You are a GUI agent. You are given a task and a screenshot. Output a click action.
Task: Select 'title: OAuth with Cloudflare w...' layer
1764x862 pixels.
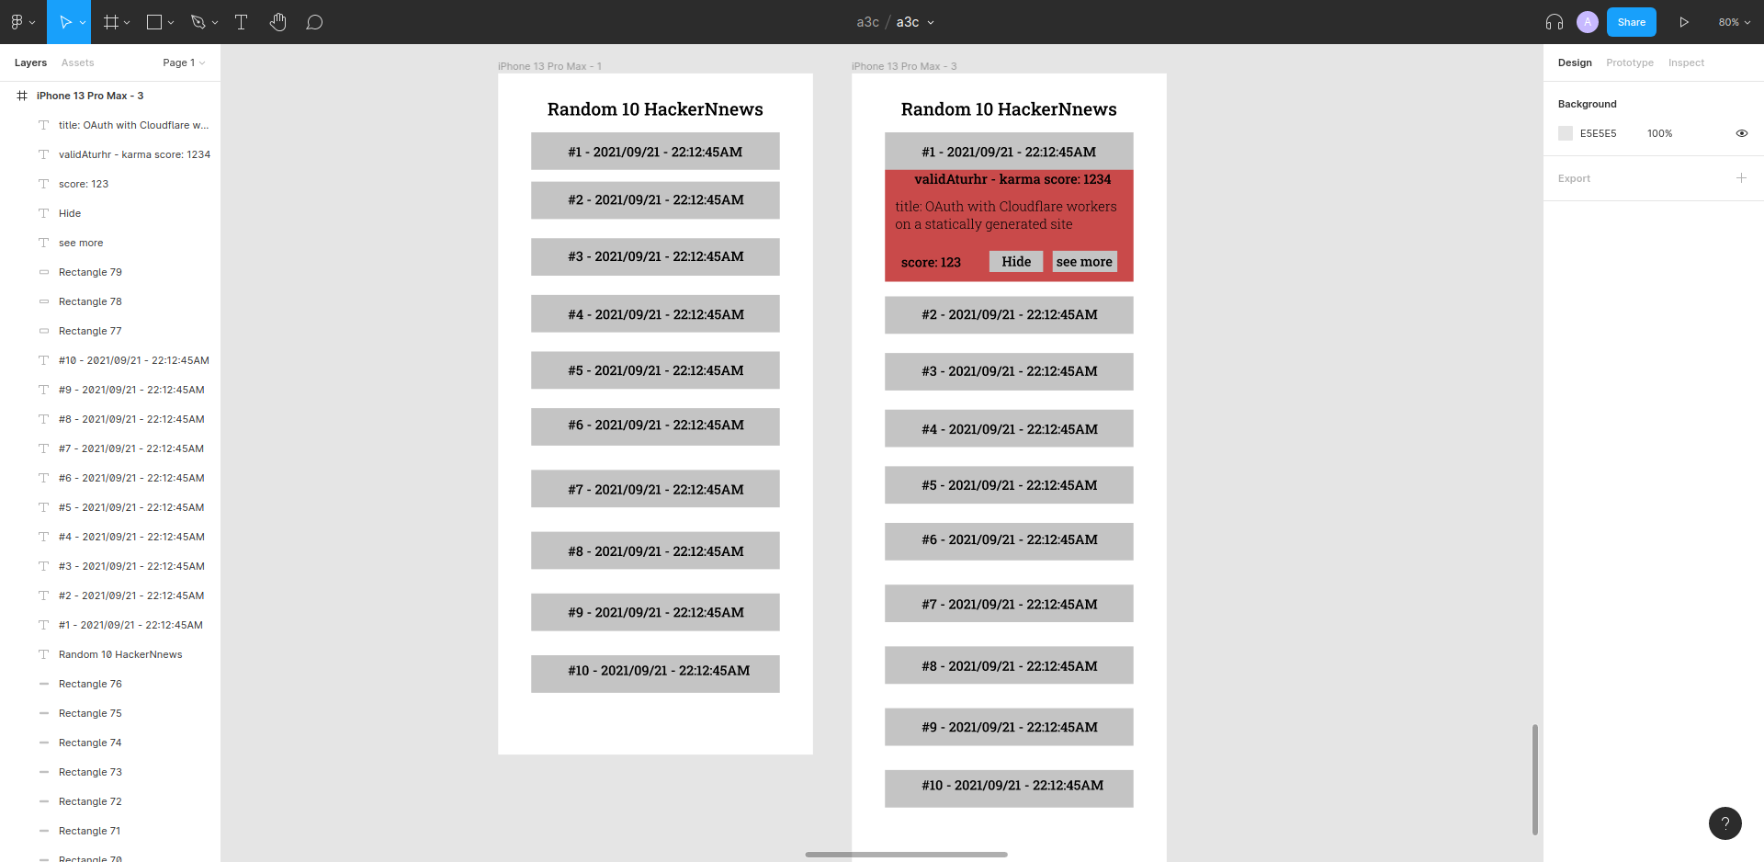(133, 125)
